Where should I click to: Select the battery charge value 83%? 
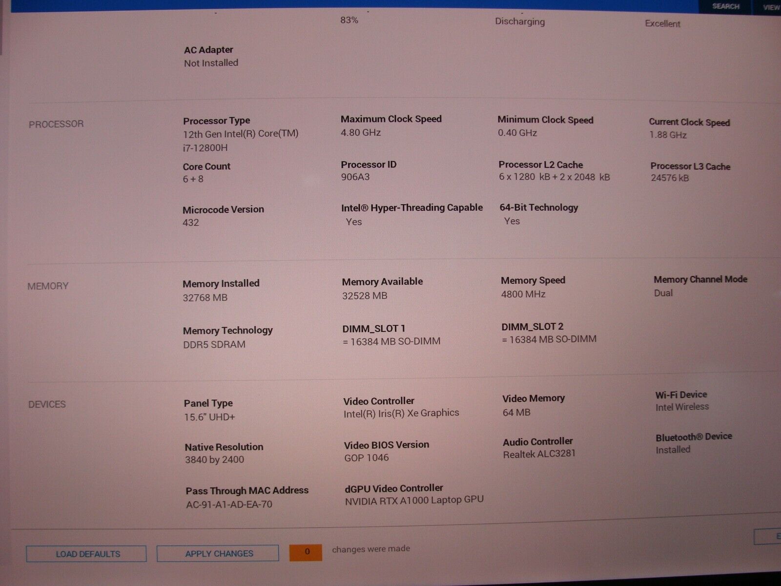point(349,20)
